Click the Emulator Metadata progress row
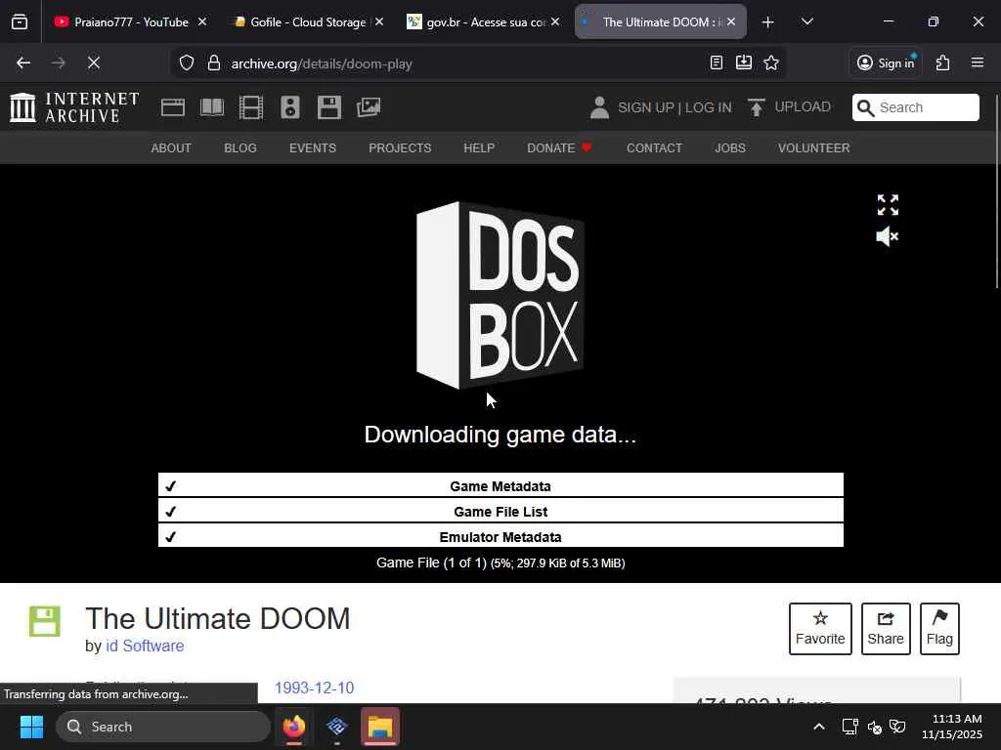Viewport: 1001px width, 750px height. [x=500, y=536]
